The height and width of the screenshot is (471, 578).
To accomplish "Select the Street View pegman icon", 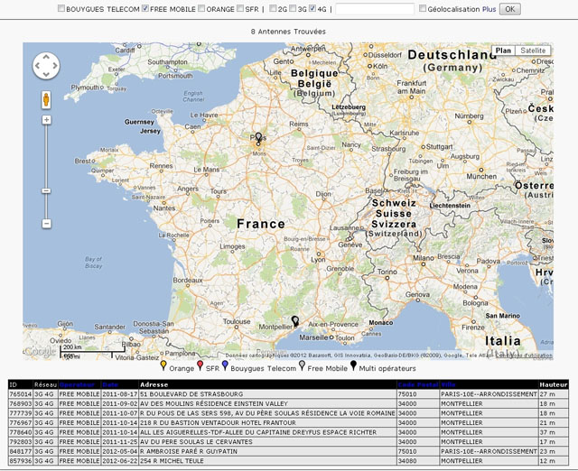I will [46, 98].
